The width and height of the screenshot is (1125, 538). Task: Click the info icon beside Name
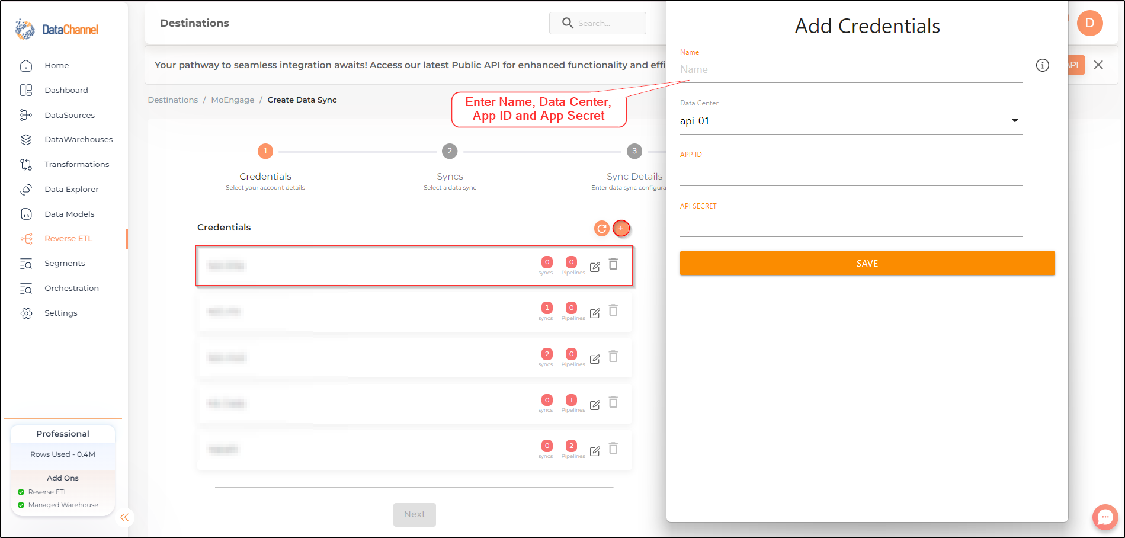pos(1043,65)
